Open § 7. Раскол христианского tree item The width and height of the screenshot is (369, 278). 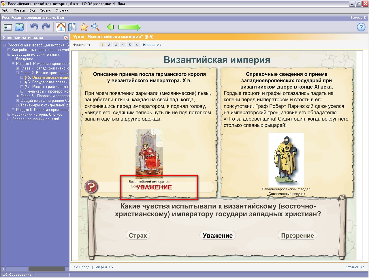point(47,87)
